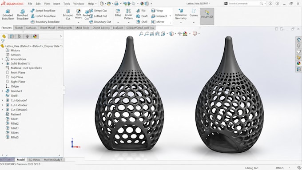Viewport: 302px width, 170px height.
Task: Open the Appearances task pane icon
Action: click(299, 63)
